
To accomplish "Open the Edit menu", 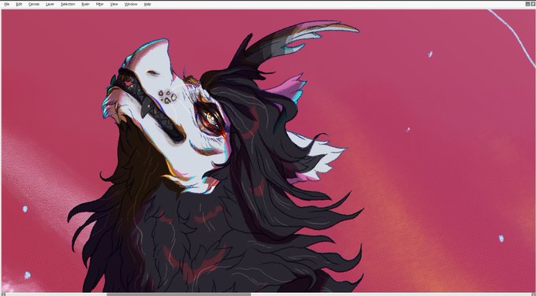I will (x=19, y=5).
